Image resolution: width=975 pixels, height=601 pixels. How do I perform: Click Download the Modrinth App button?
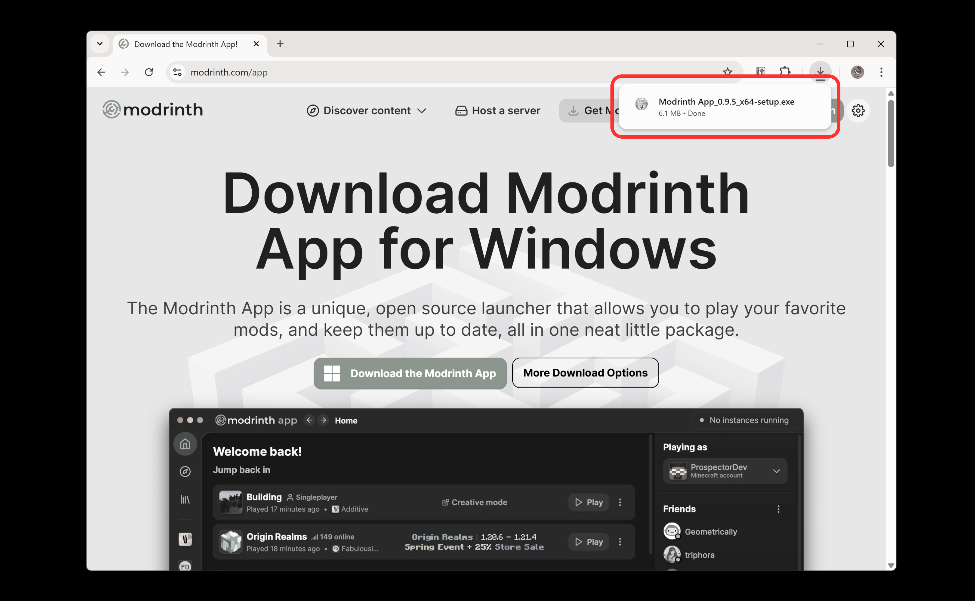click(x=410, y=373)
